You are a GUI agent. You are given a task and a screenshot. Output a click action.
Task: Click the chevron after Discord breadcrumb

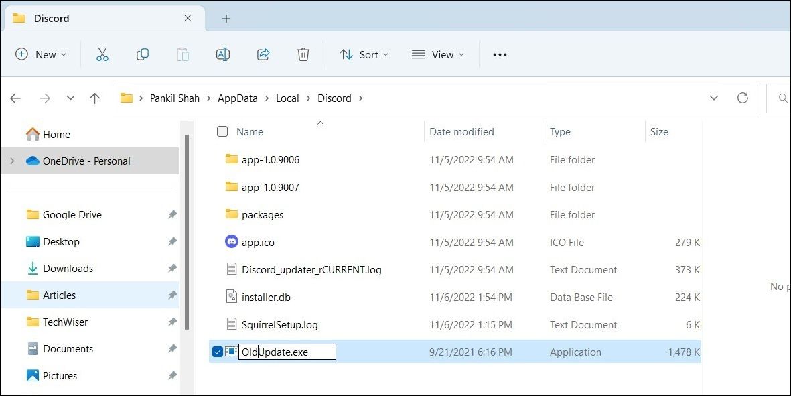point(360,98)
